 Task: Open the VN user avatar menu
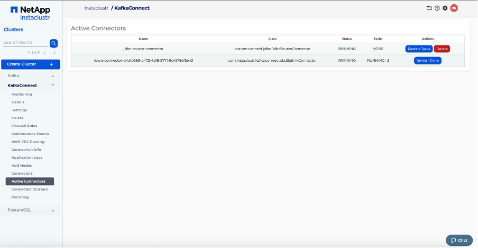pos(454,8)
